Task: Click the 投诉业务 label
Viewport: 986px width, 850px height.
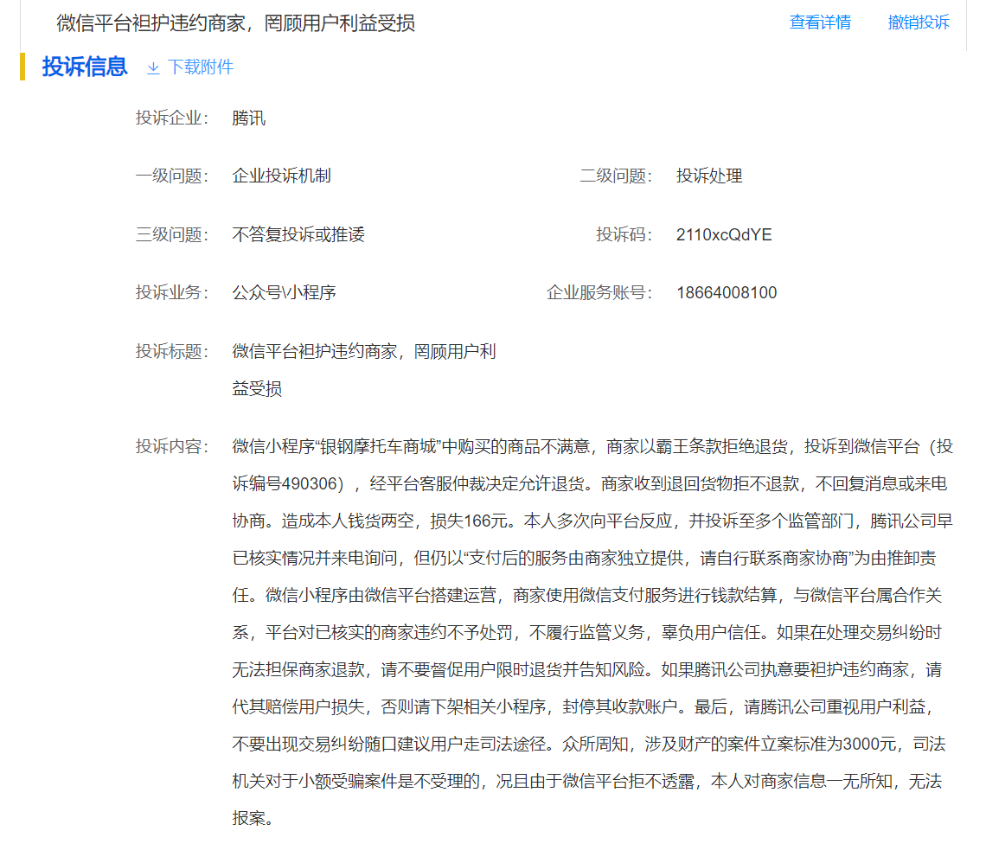Action: tap(171, 293)
